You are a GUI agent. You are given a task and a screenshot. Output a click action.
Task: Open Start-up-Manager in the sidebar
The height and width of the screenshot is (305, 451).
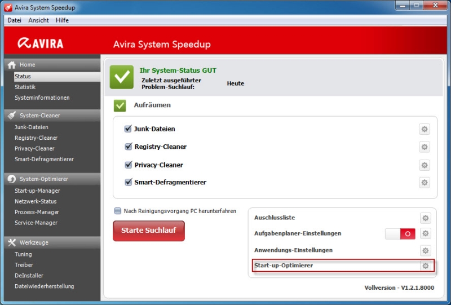[37, 191]
